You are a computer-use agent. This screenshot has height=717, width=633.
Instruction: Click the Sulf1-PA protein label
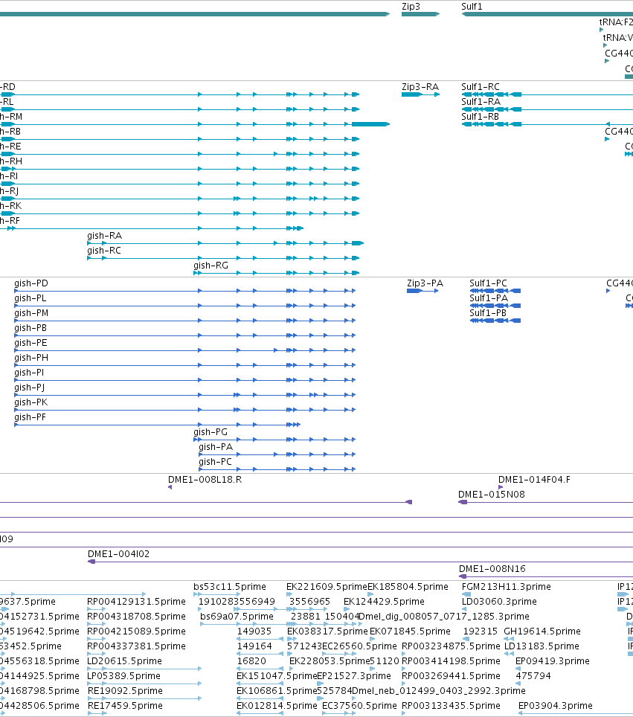point(489,298)
